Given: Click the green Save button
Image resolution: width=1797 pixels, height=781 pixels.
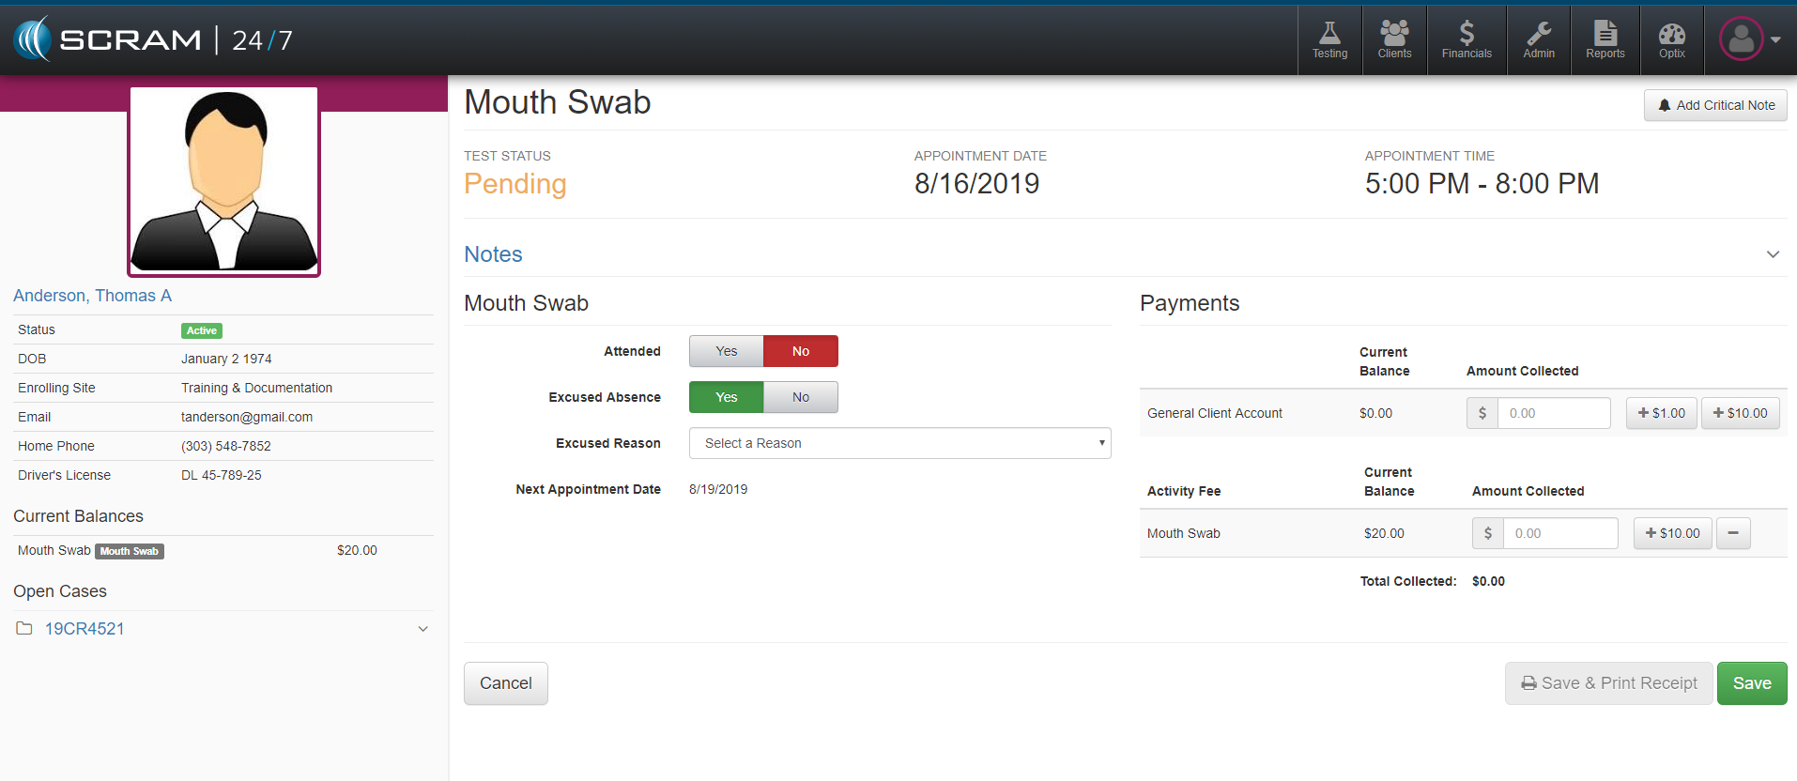Looking at the screenshot, I should point(1751,683).
